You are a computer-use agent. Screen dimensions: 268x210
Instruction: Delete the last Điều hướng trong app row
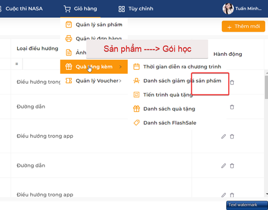232,195
